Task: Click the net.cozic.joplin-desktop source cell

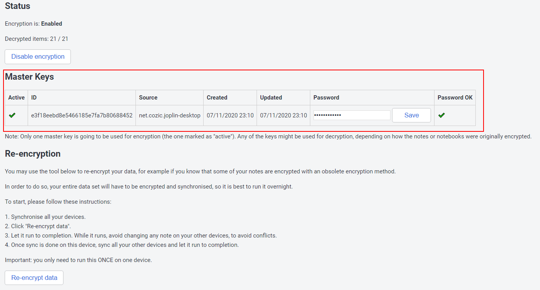Action: [x=170, y=115]
